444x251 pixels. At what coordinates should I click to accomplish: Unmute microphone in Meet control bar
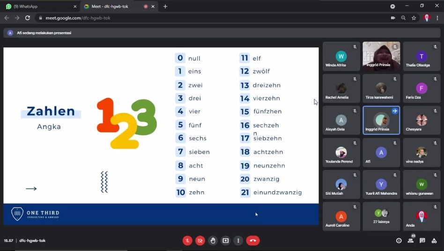click(x=187, y=241)
